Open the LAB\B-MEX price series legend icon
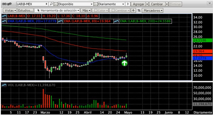This screenshot has width=213, height=115. click(4, 16)
